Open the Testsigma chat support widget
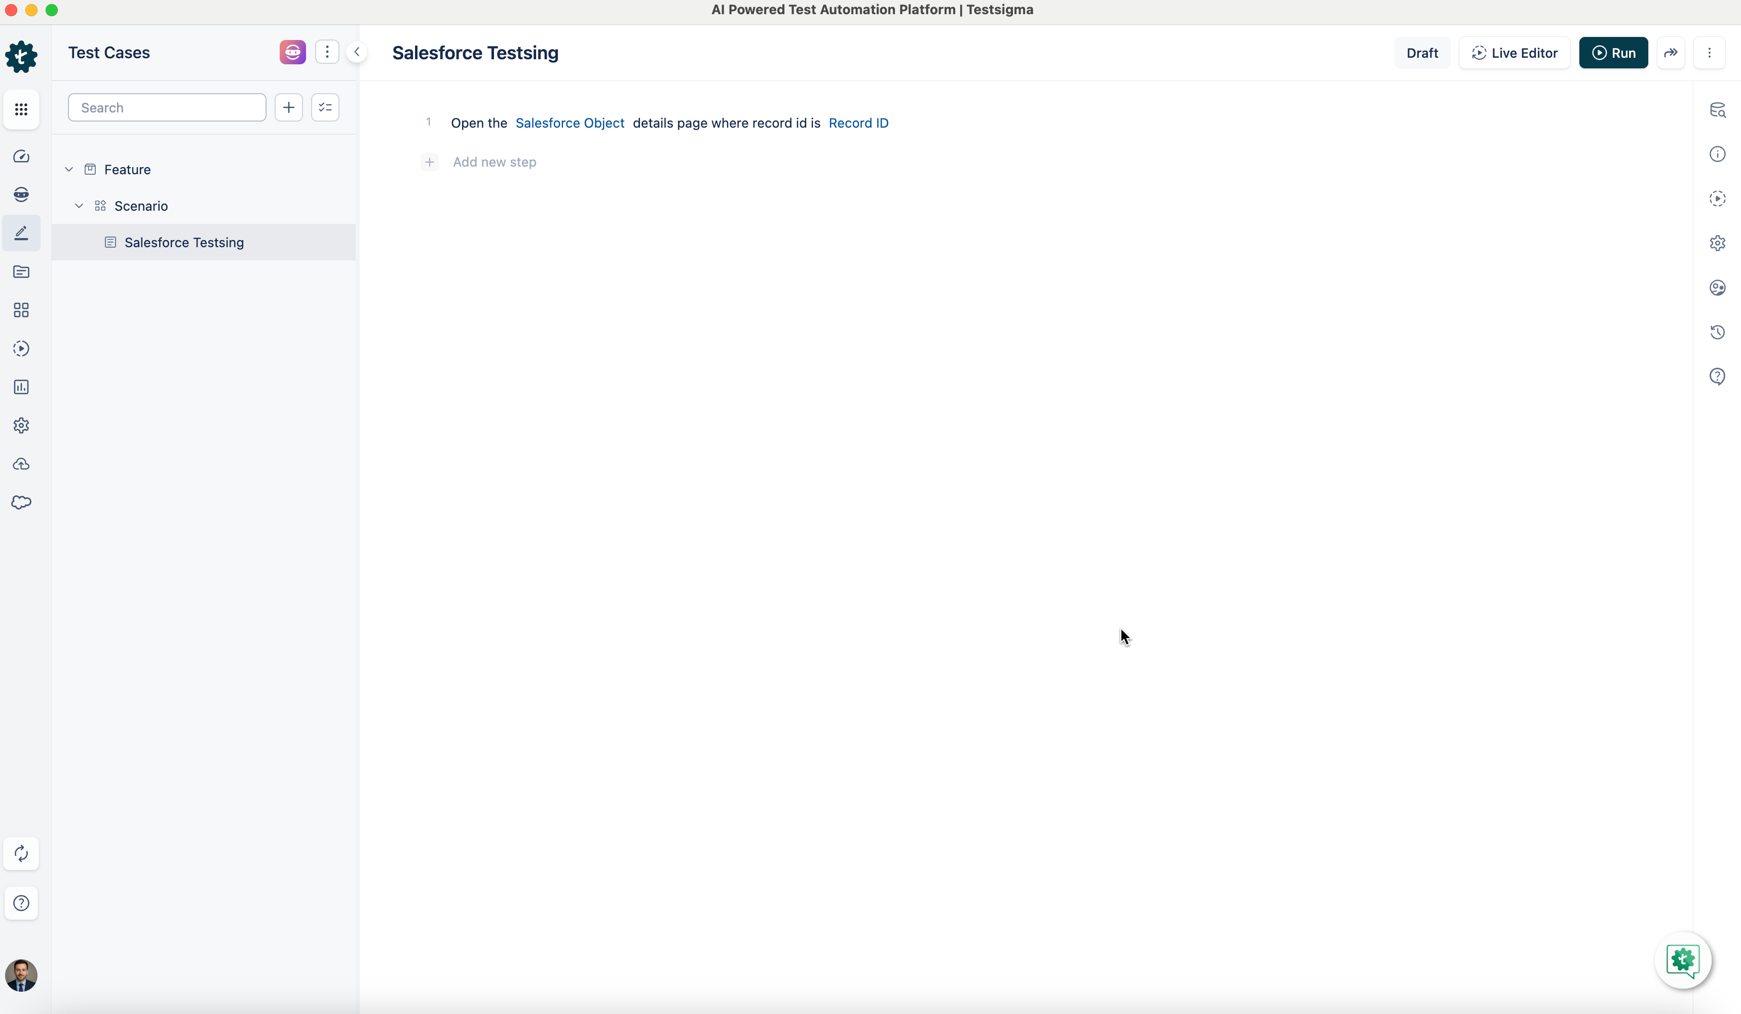This screenshot has height=1014, width=1741. [x=1682, y=960]
